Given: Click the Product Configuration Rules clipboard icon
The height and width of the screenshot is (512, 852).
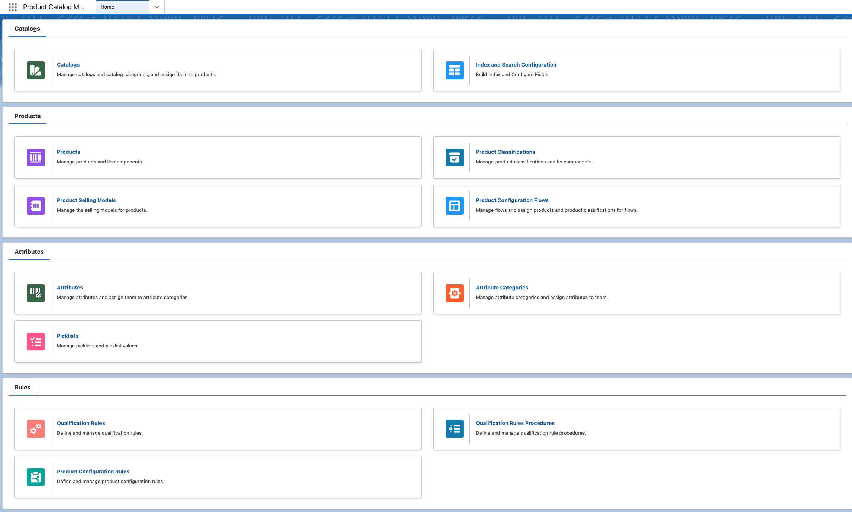Looking at the screenshot, I should (x=36, y=477).
